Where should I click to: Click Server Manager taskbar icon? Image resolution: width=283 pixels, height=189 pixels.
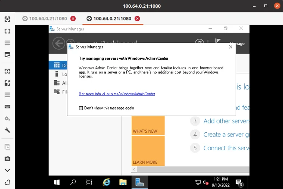139,182
